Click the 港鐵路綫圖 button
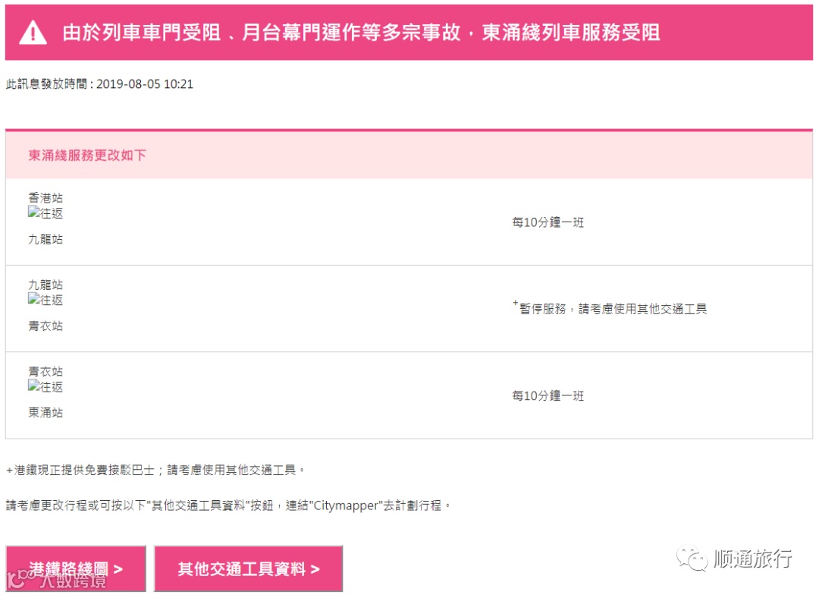819x595 pixels. 76,569
